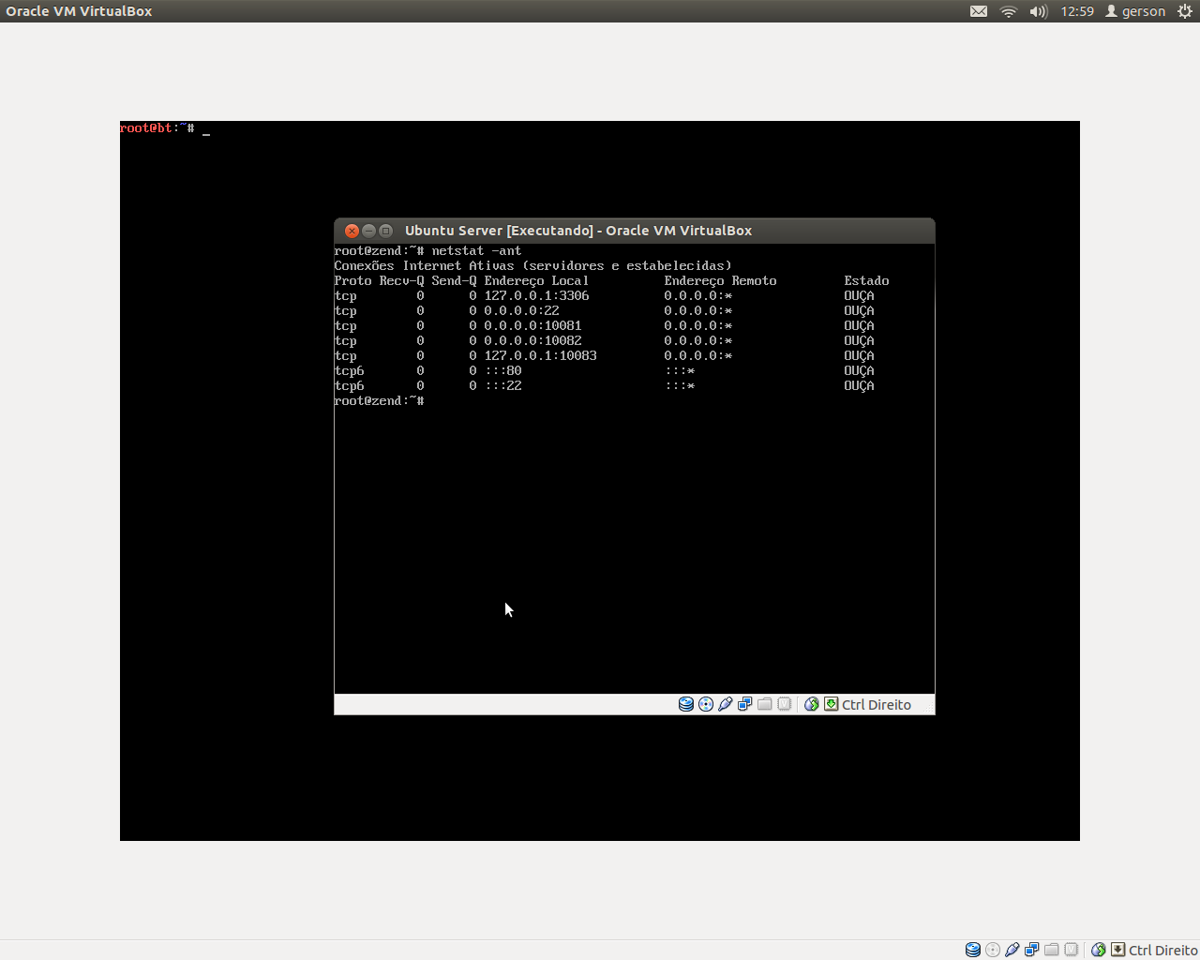The image size is (1200, 960).
Task: Click greyed optical disc icon in outer VM status bar
Action: click(993, 950)
